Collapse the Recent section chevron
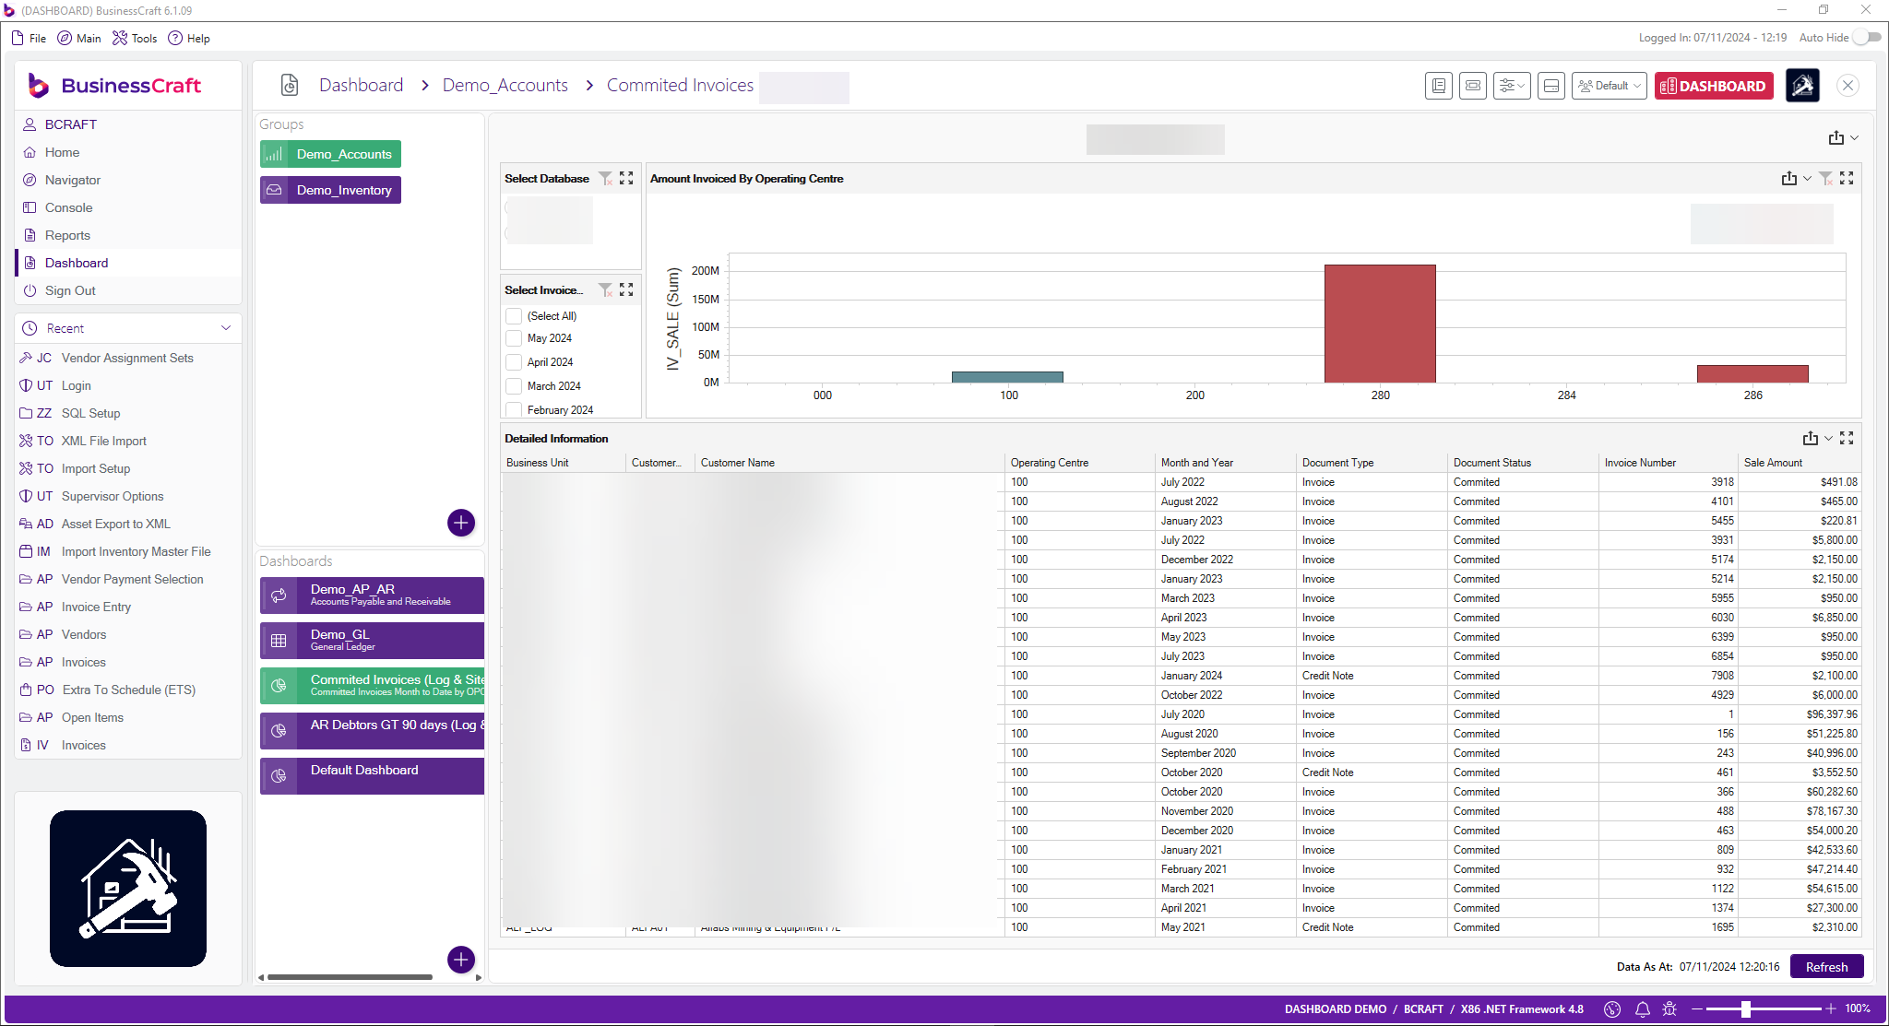This screenshot has width=1889, height=1026. coord(226,327)
